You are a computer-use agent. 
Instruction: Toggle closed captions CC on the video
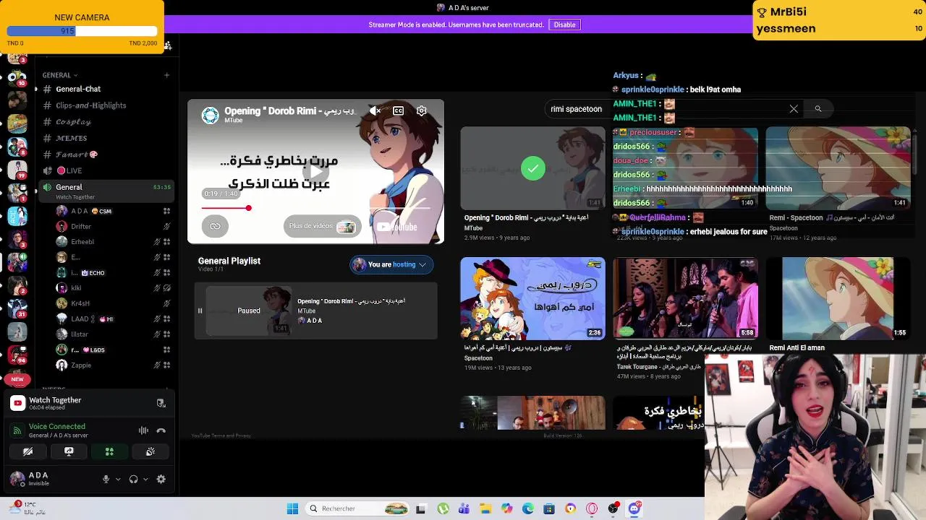(398, 110)
